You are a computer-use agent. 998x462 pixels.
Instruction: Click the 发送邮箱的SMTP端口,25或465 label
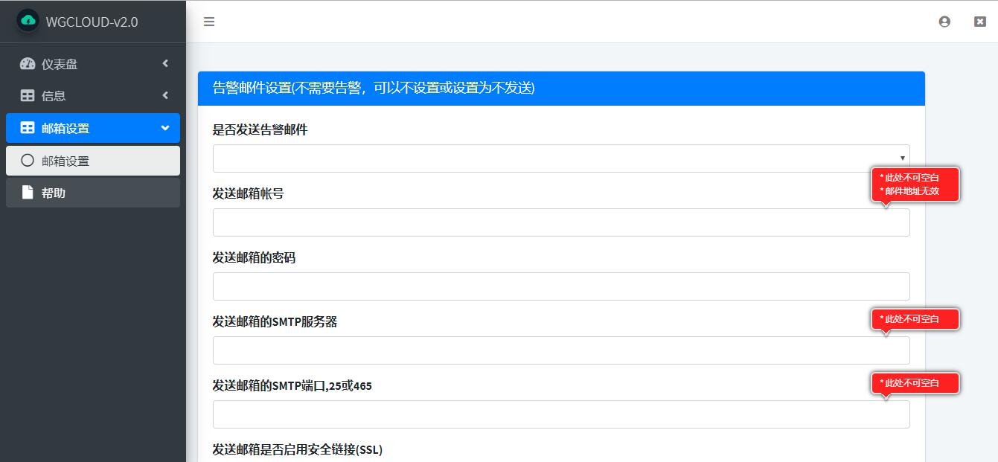(x=292, y=385)
